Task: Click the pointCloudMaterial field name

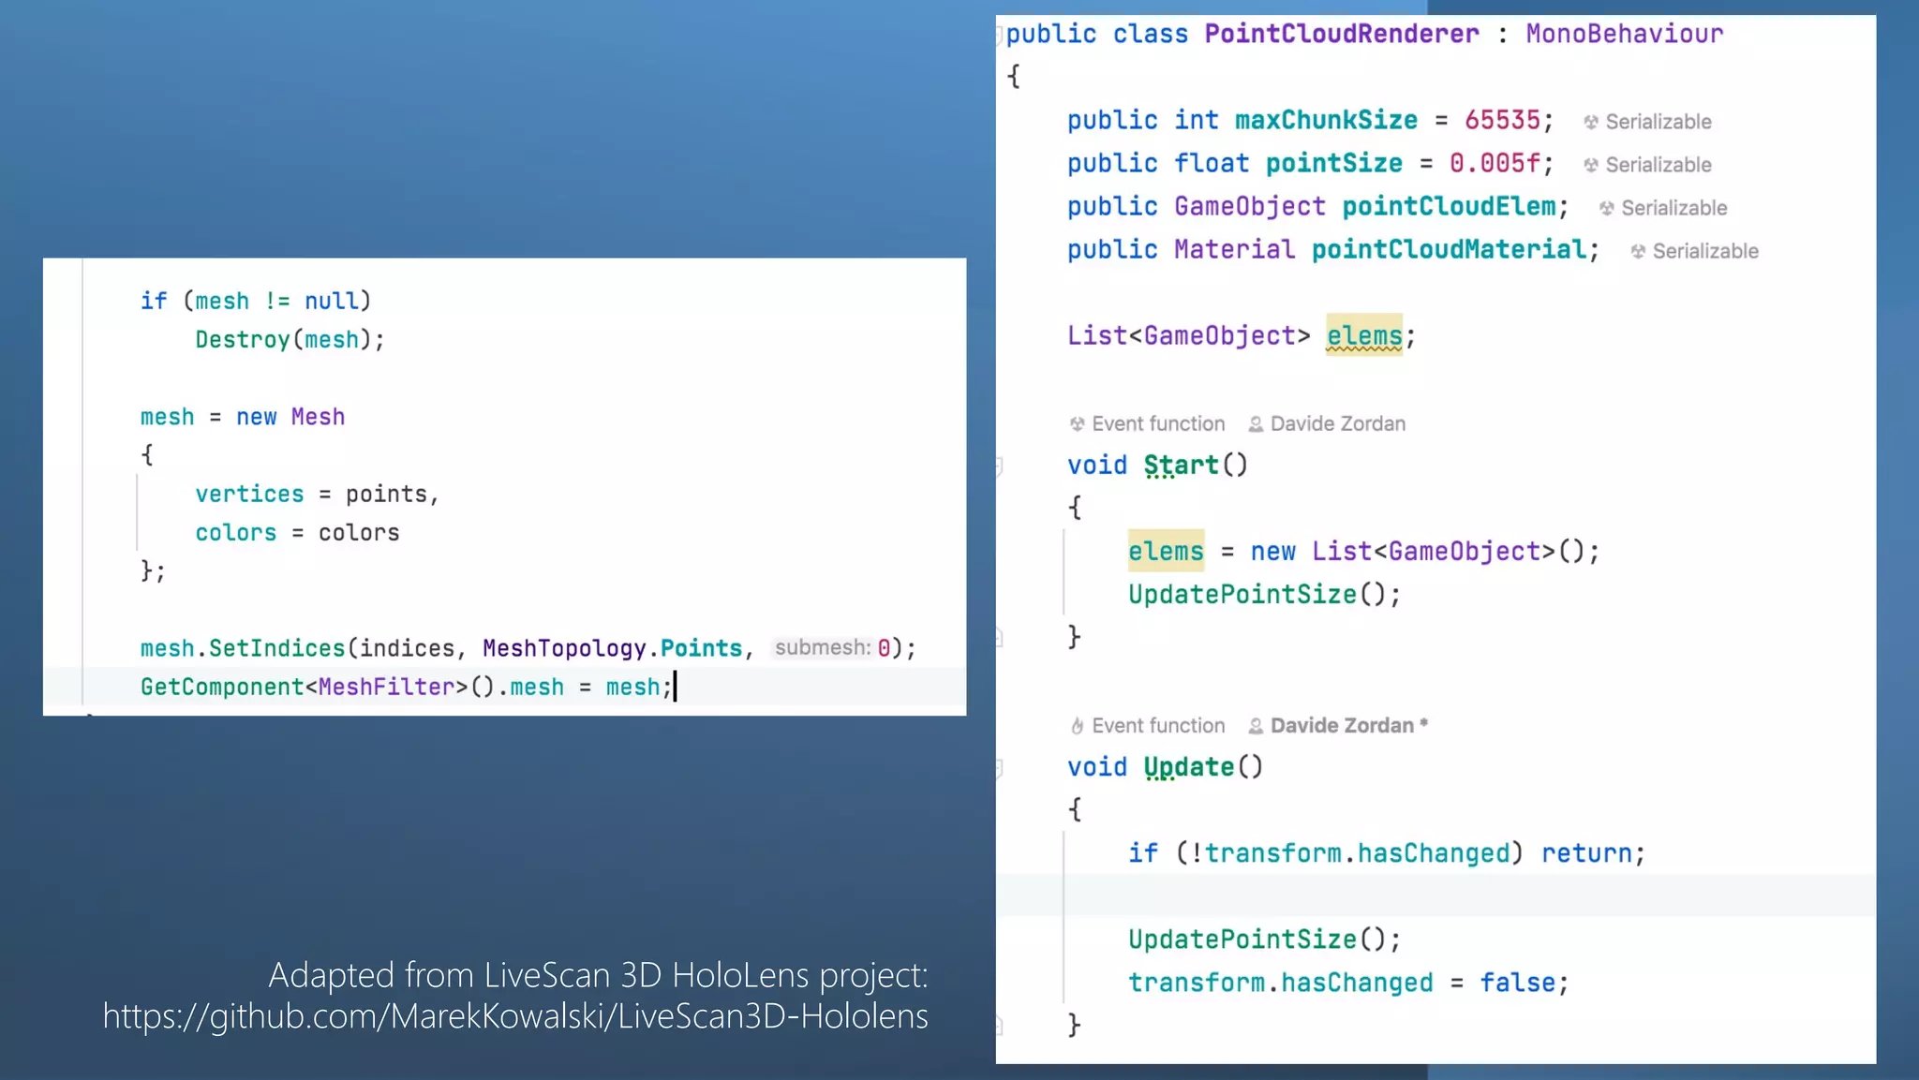Action: pyautogui.click(x=1449, y=250)
